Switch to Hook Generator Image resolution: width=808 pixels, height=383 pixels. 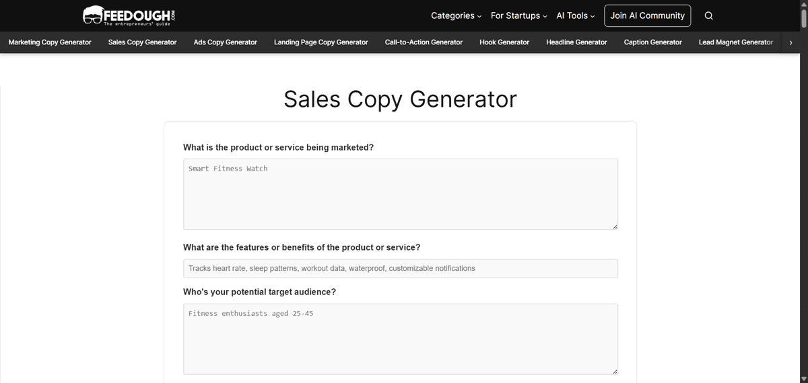tap(504, 42)
